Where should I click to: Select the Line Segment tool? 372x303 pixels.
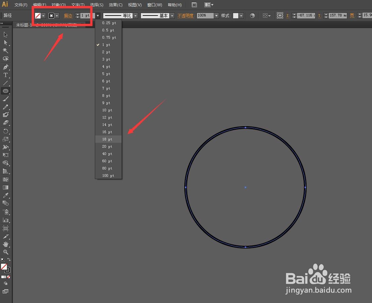click(x=6, y=83)
